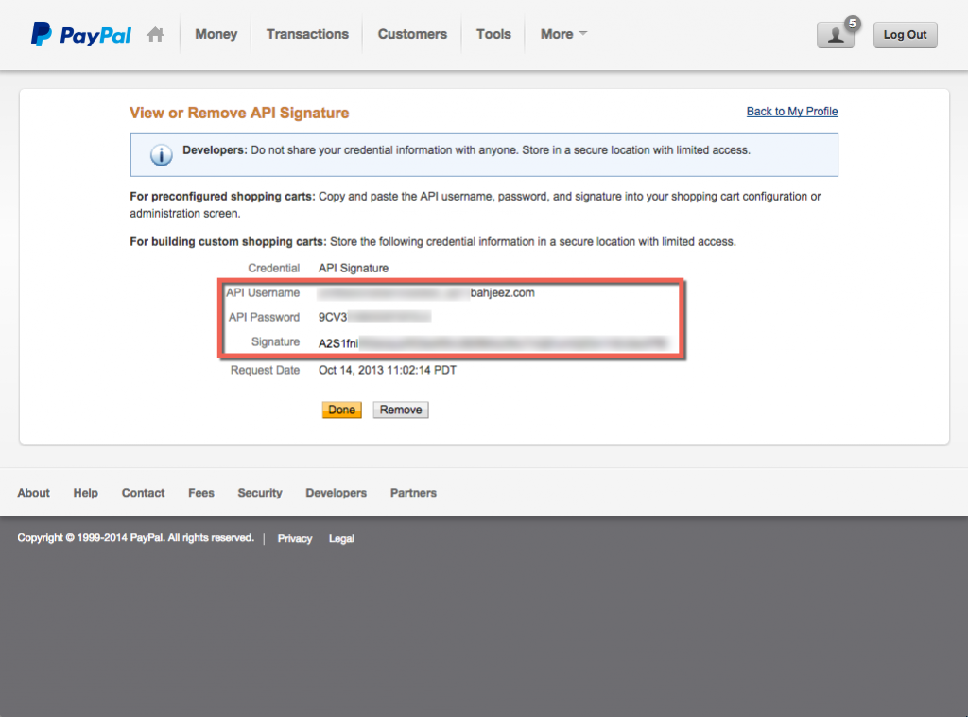The width and height of the screenshot is (968, 717).
Task: Click the home icon in the navbar
Action: pos(155,33)
